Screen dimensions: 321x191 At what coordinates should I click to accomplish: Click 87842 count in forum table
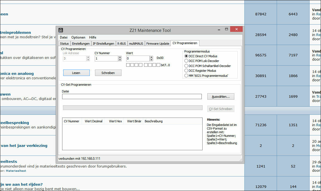(261, 14)
